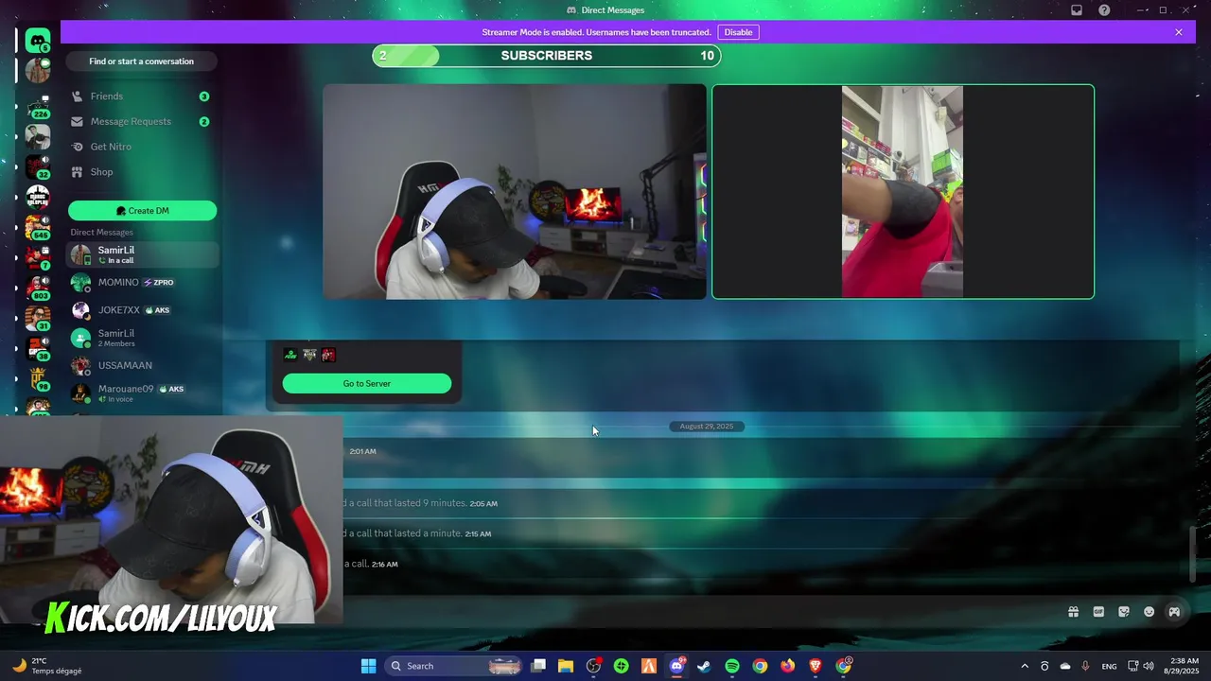Select the left webcam video tile in the call

click(515, 192)
